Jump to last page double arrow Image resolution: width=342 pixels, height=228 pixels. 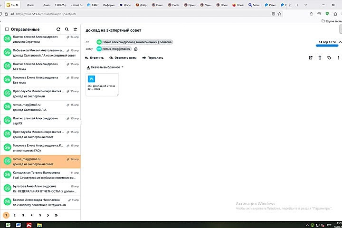coord(56,215)
